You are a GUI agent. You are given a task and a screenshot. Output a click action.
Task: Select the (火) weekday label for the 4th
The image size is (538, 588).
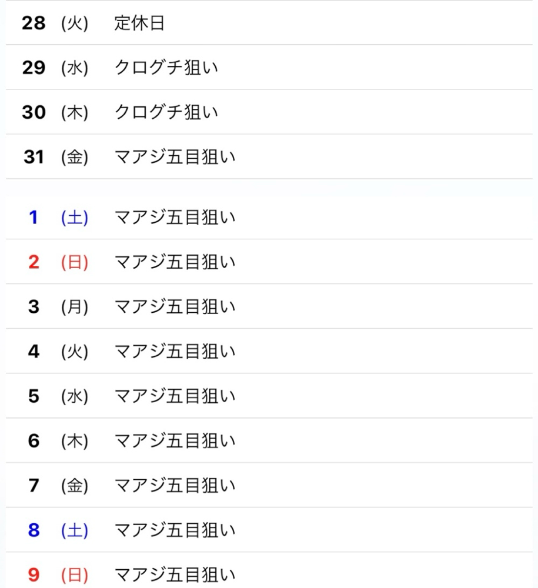(75, 352)
